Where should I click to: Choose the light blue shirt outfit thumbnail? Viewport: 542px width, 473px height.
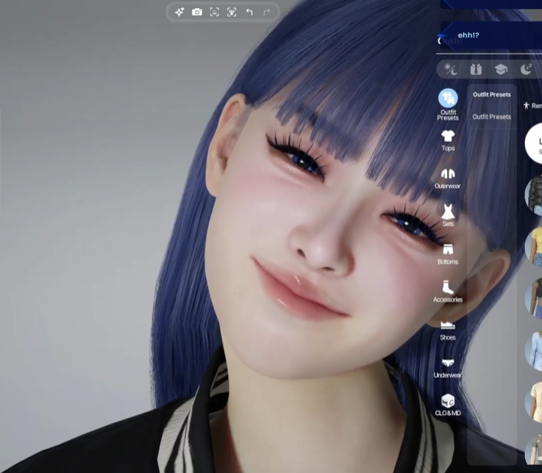click(534, 351)
